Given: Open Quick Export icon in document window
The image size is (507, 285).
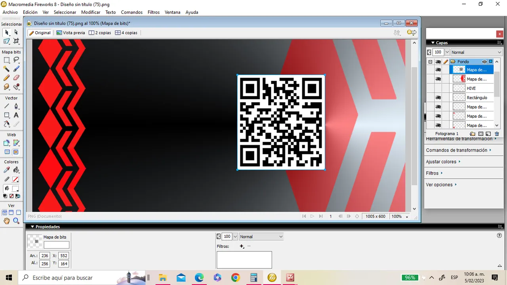Looking at the screenshot, I should tap(412, 32).
